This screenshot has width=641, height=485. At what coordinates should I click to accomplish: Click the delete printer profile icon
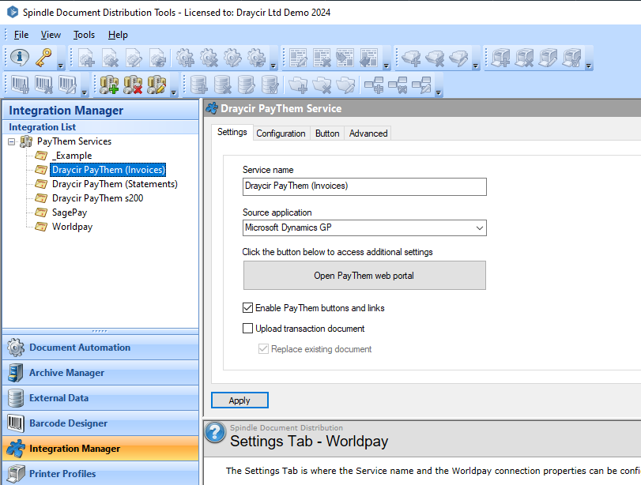point(524,58)
